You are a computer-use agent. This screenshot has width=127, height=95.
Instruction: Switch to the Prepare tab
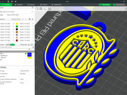(6, 5)
